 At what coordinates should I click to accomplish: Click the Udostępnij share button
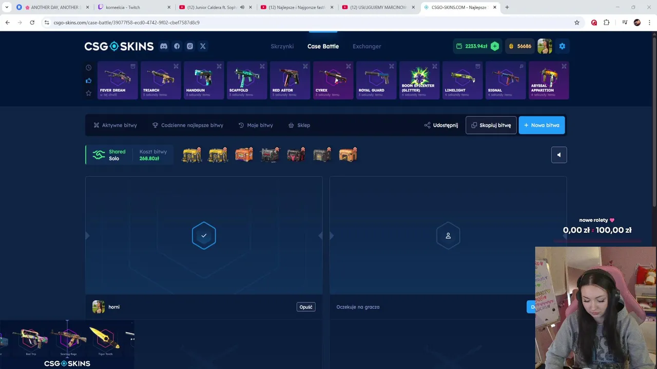(441, 125)
